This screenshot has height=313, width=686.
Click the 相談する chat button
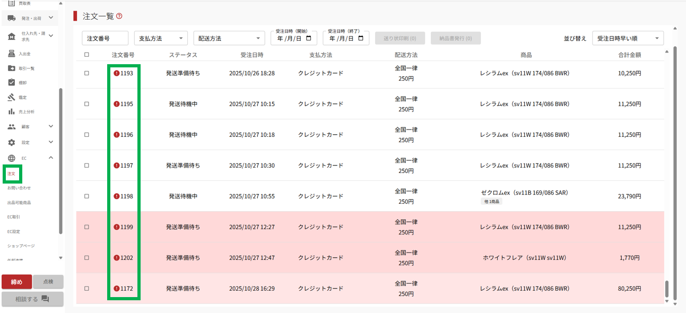tap(32, 299)
